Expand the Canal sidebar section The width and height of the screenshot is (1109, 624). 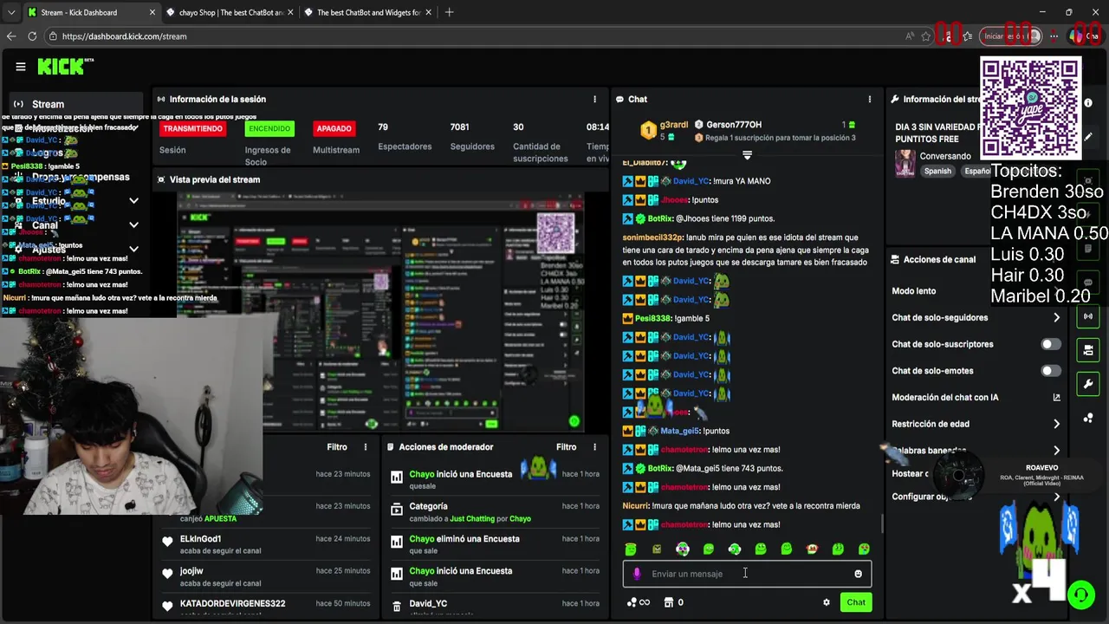133,224
